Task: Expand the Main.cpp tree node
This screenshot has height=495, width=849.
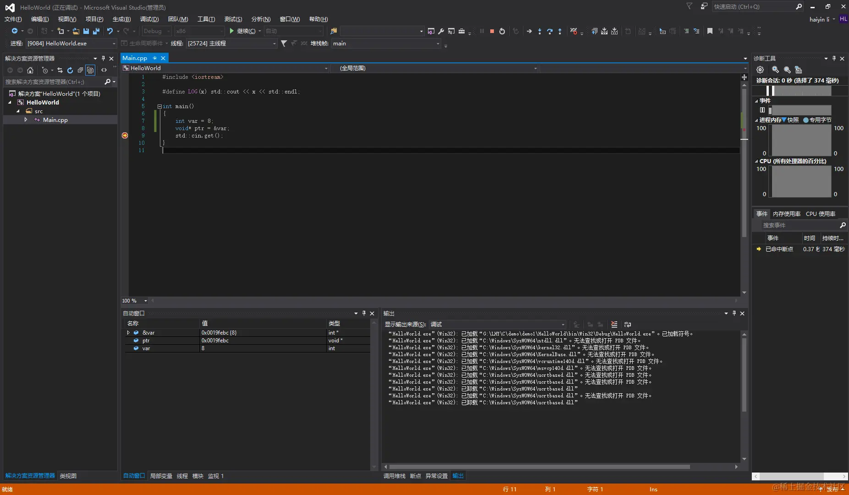Action: [26, 120]
